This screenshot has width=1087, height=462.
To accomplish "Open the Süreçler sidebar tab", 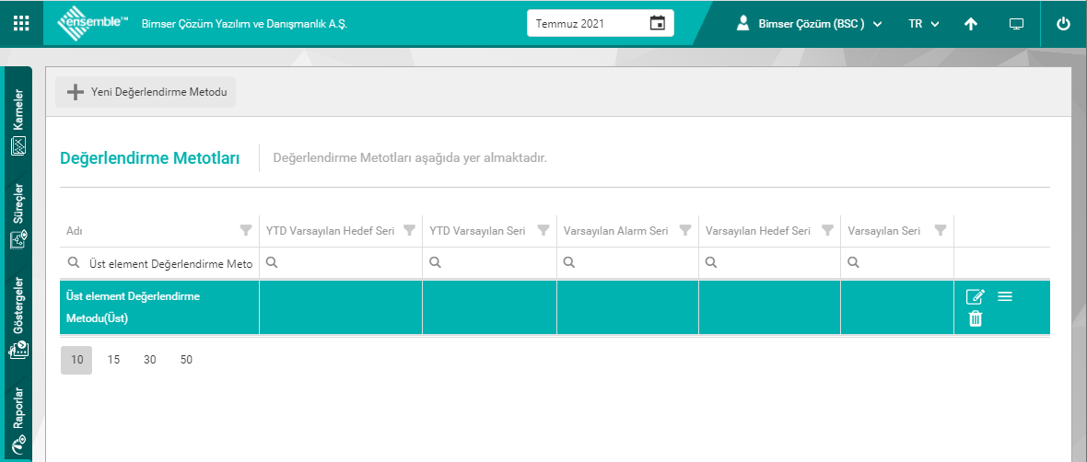I will click(x=18, y=215).
